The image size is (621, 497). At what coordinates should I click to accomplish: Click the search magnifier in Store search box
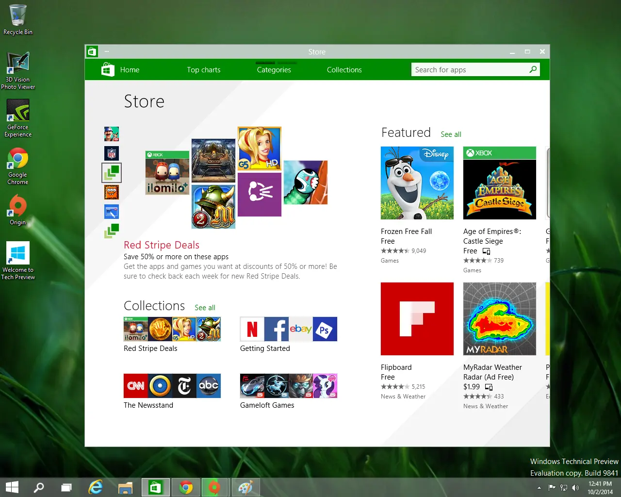533,69
